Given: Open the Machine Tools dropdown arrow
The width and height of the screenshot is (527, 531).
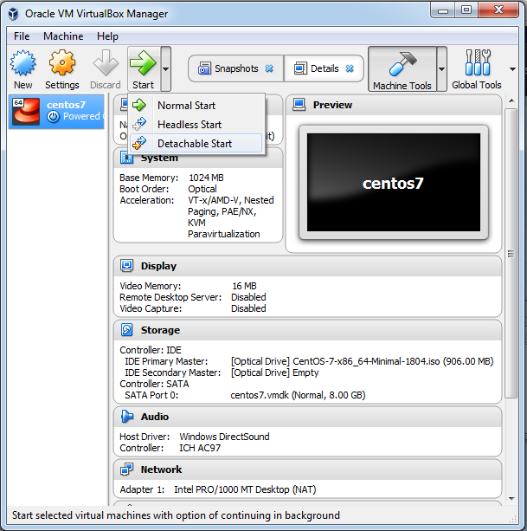Looking at the screenshot, I should coord(441,69).
